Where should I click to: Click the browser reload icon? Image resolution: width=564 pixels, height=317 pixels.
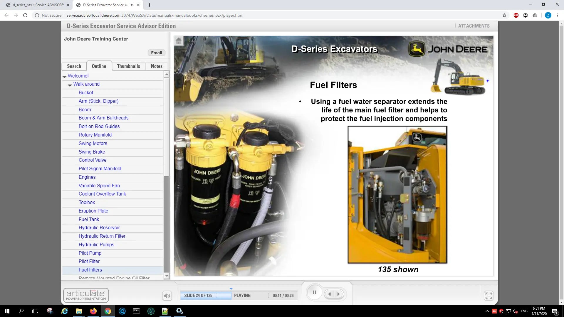pyautogui.click(x=25, y=15)
